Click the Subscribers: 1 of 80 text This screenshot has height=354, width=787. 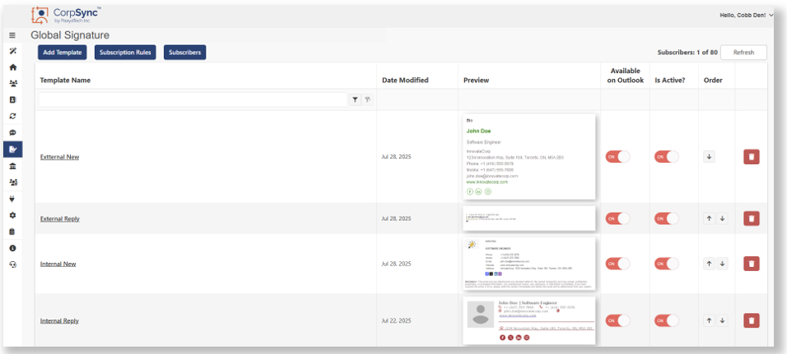click(687, 53)
